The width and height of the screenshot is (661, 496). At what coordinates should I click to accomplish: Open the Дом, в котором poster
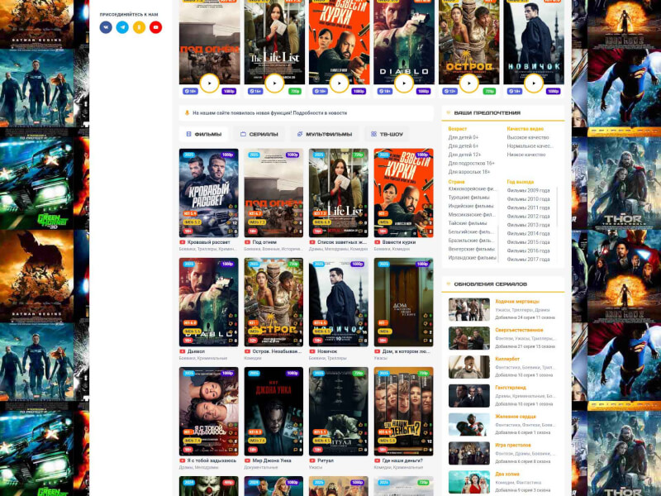(403, 302)
